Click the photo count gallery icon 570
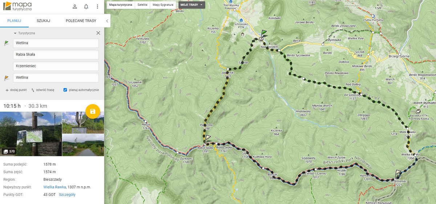 point(9,151)
